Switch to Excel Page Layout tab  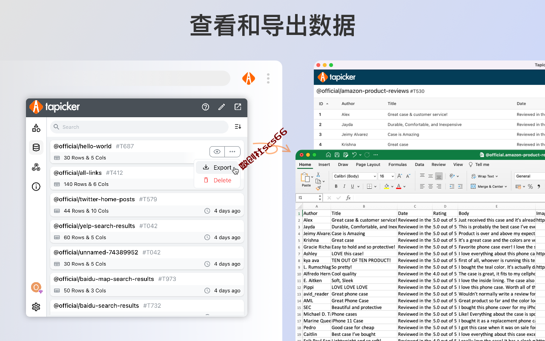click(x=368, y=165)
